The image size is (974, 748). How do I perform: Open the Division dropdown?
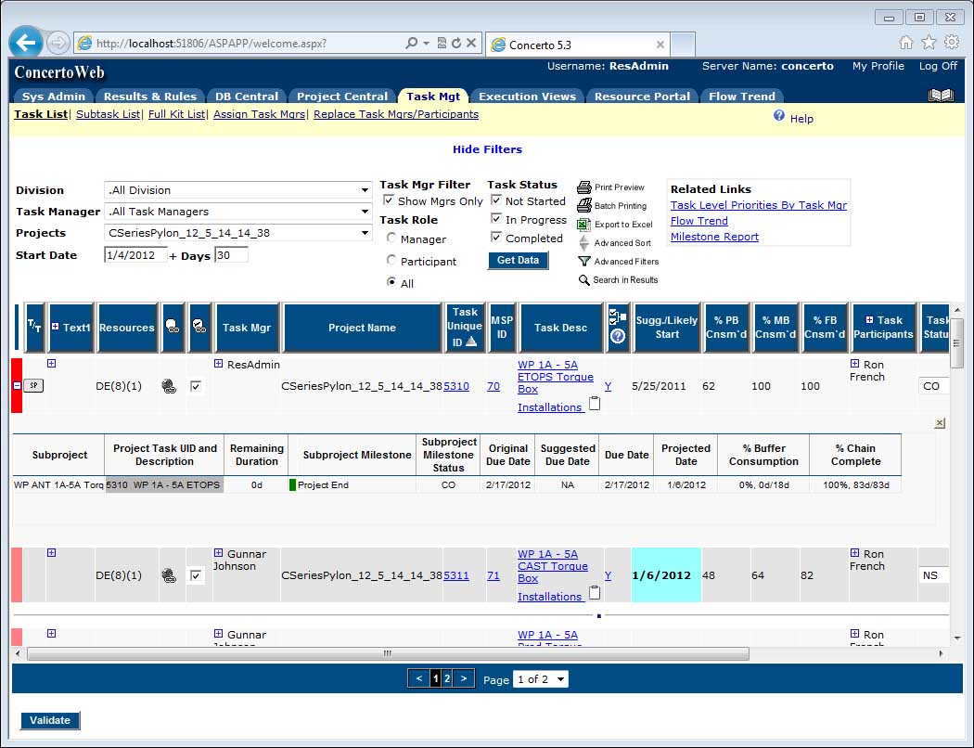[x=237, y=190]
